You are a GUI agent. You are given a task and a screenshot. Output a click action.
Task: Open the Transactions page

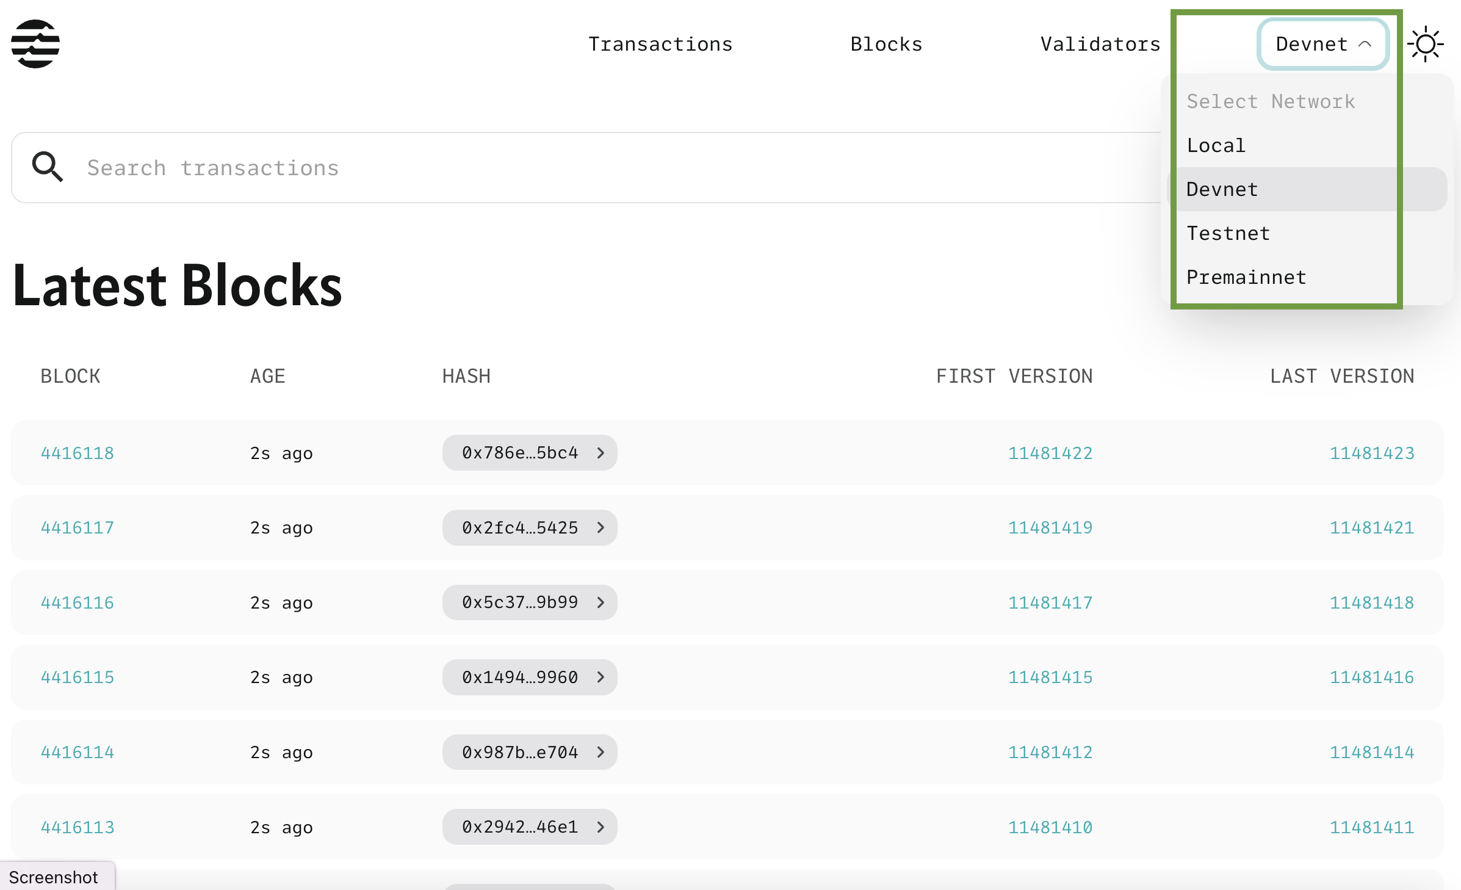pyautogui.click(x=660, y=43)
